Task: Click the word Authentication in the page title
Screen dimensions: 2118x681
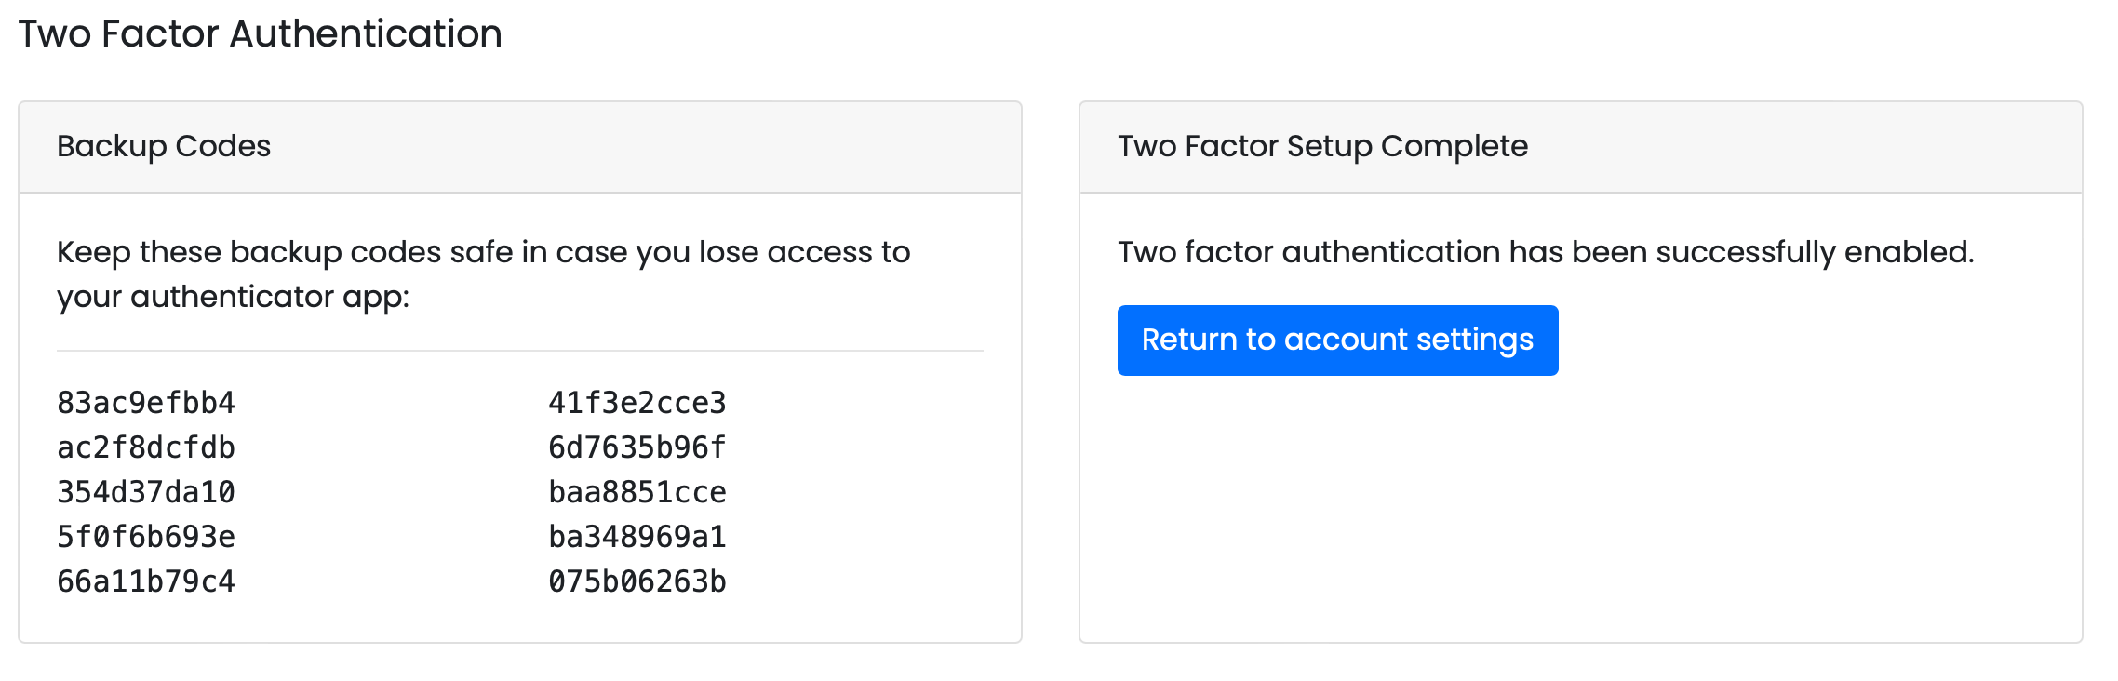Action: [366, 34]
